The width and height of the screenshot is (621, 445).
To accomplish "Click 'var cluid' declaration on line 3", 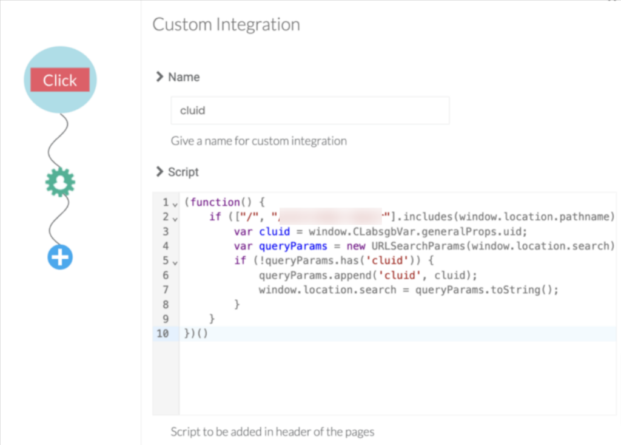I will pos(262,232).
